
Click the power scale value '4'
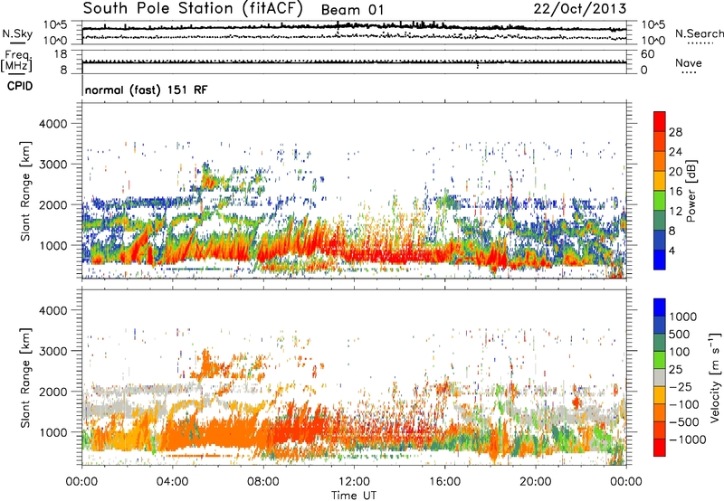coord(672,250)
